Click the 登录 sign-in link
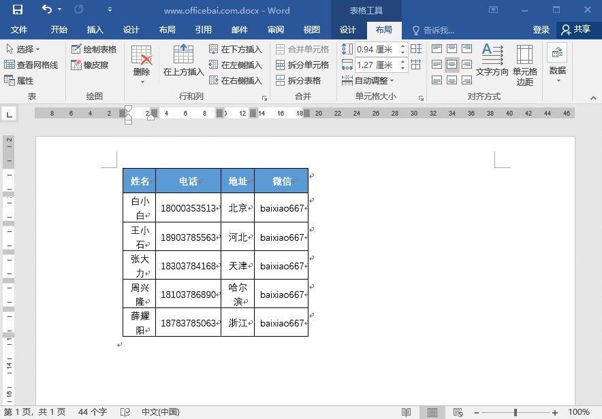Screen dimensions: 602x419 point(540,30)
